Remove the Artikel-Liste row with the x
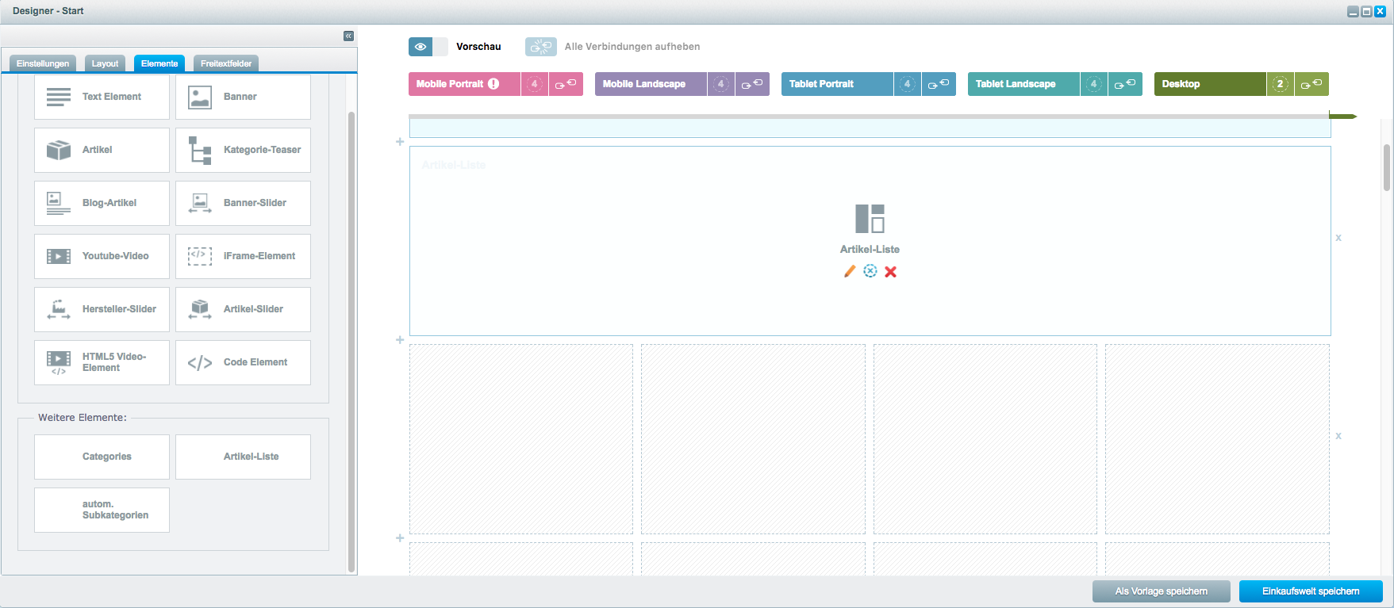The height and width of the screenshot is (608, 1394). click(x=1338, y=238)
